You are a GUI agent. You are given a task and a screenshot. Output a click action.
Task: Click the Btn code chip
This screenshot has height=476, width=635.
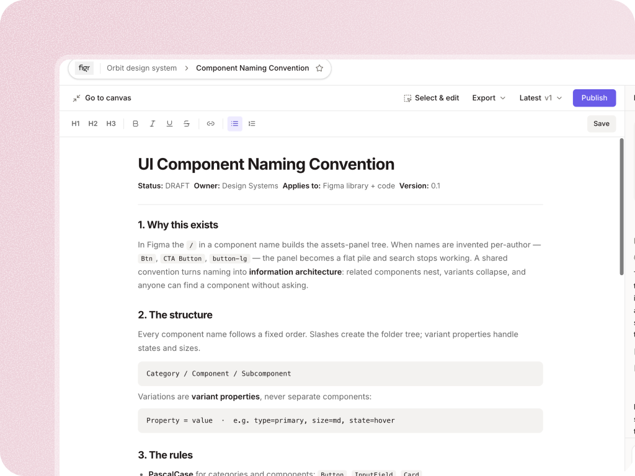[146, 258]
